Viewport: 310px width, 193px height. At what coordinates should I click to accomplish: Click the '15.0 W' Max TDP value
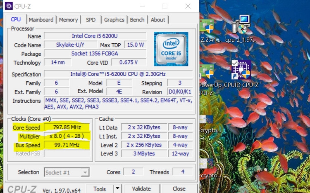click(136, 45)
